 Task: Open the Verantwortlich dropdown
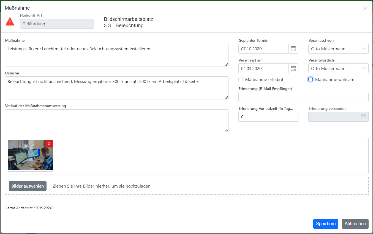click(x=338, y=69)
